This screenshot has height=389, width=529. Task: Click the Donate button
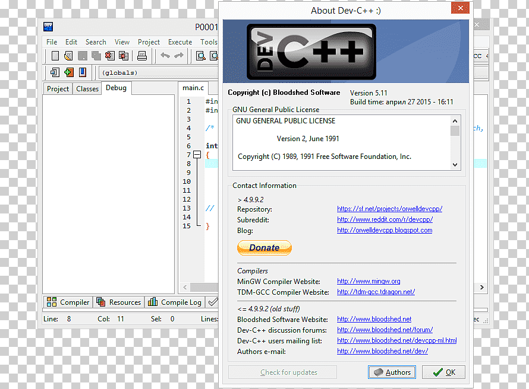click(x=264, y=248)
